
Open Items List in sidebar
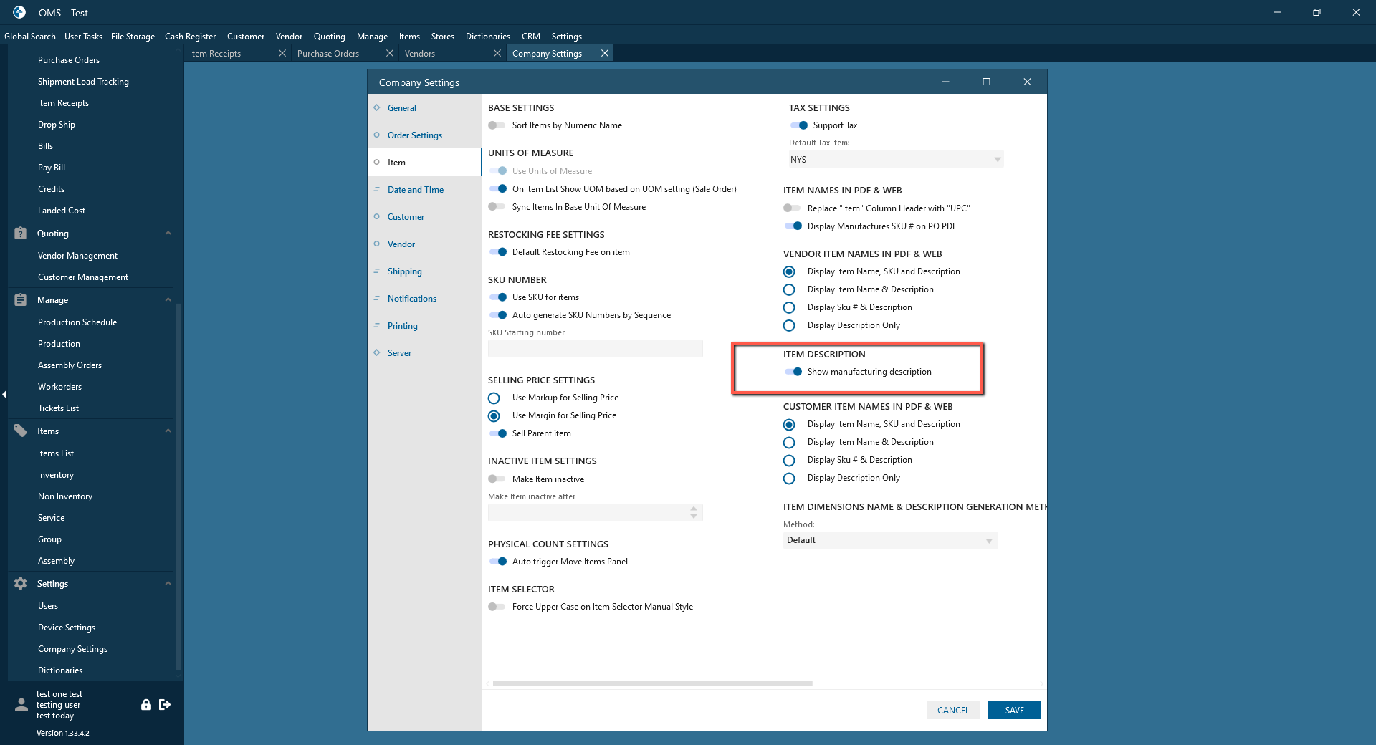[x=56, y=453]
